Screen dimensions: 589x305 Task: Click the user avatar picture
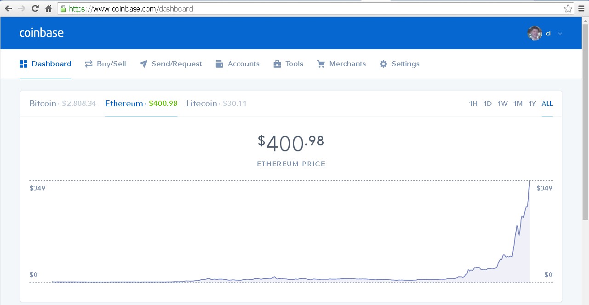[x=535, y=33]
